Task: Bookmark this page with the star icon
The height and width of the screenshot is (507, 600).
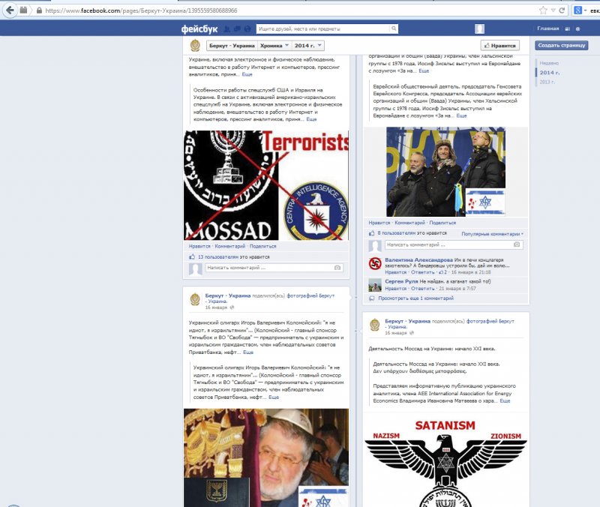Action: pos(543,10)
